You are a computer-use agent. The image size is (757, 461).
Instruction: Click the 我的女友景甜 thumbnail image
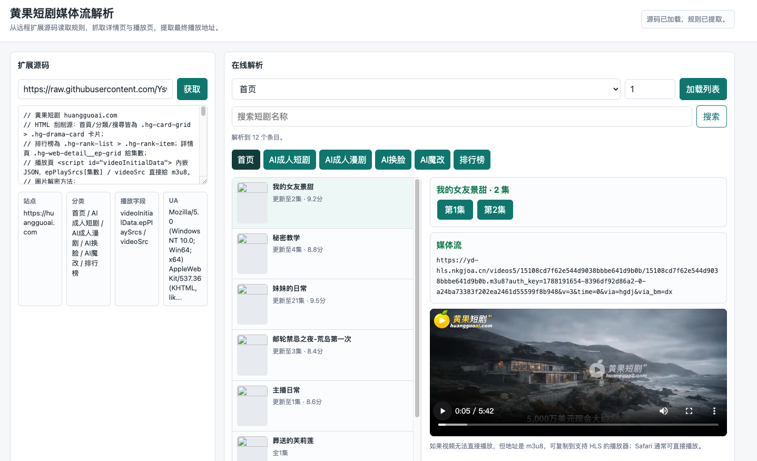point(252,203)
